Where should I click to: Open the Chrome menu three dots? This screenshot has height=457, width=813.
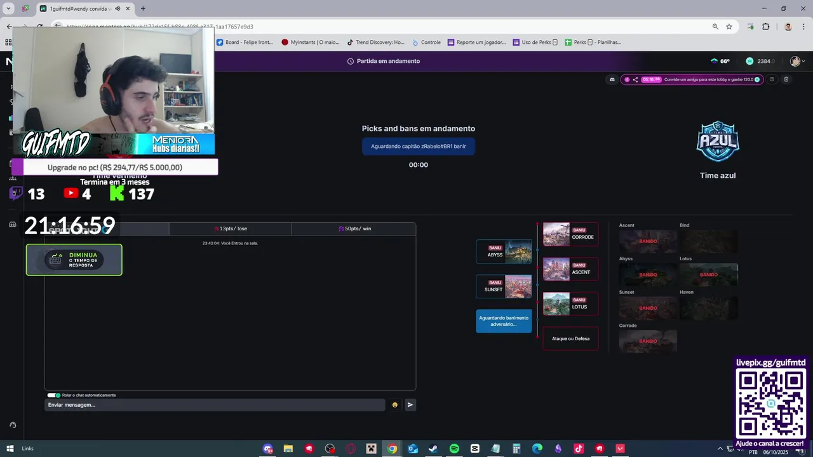pyautogui.click(x=803, y=27)
